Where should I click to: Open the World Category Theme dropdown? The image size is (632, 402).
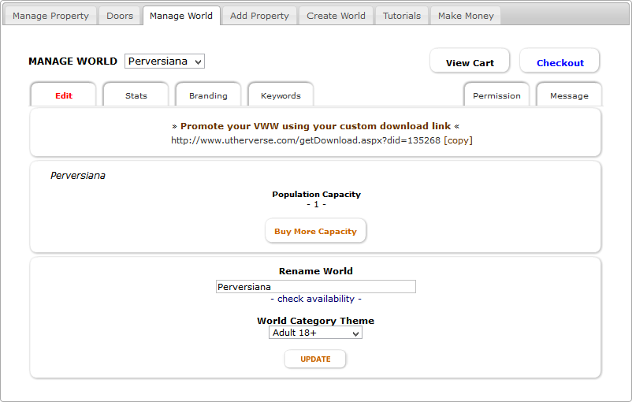[x=315, y=333]
